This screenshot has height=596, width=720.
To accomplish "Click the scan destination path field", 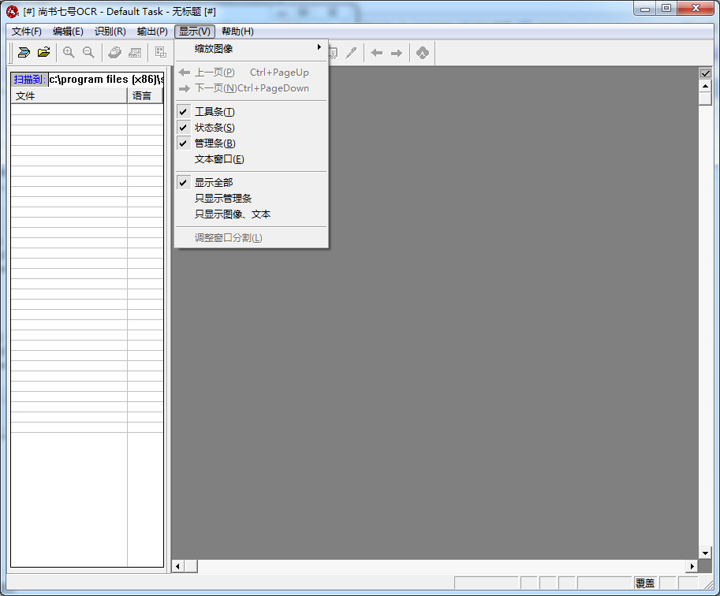I will point(106,80).
